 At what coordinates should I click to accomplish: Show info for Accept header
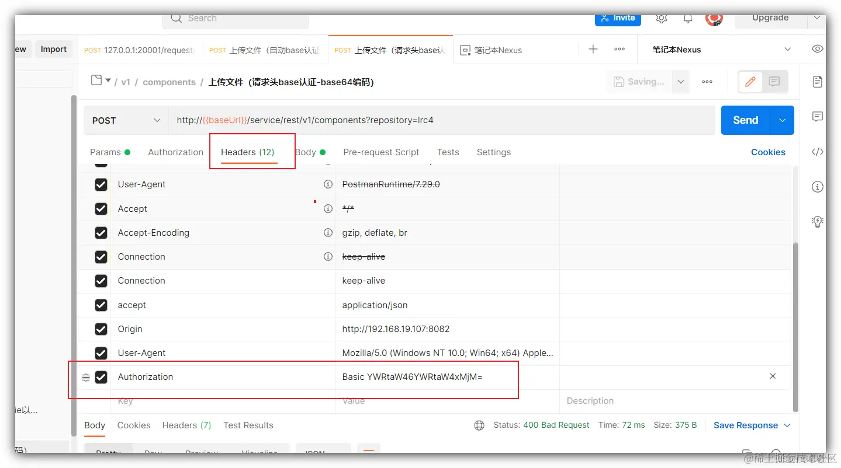[328, 208]
